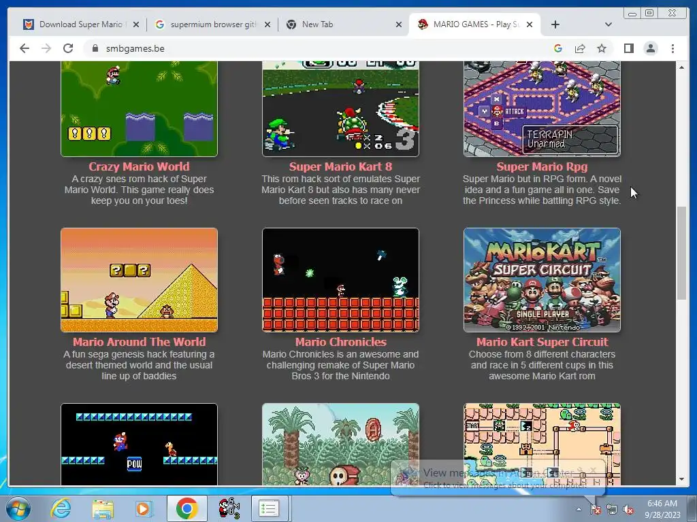Image resolution: width=697 pixels, height=522 pixels.
Task: Bookmark this page with star icon
Action: pyautogui.click(x=602, y=48)
